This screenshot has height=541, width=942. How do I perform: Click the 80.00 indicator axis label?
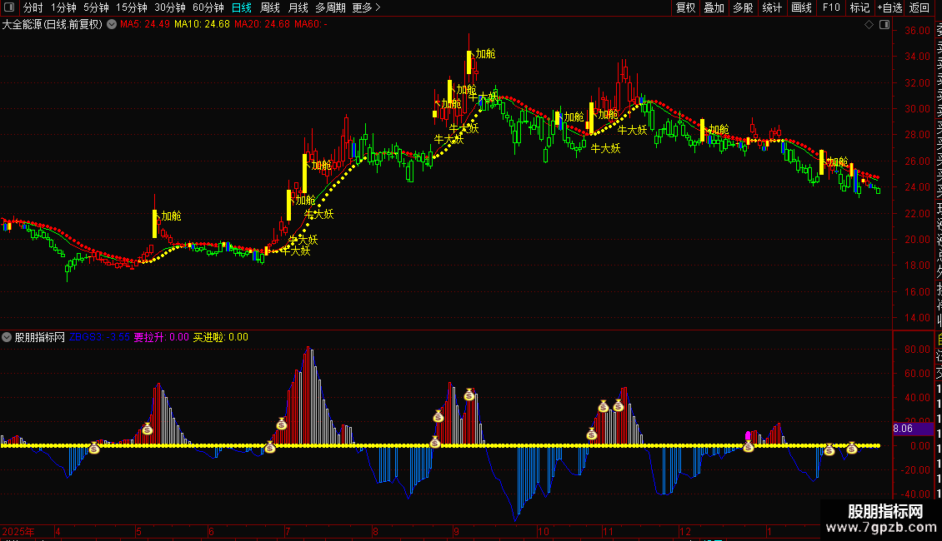coord(917,349)
